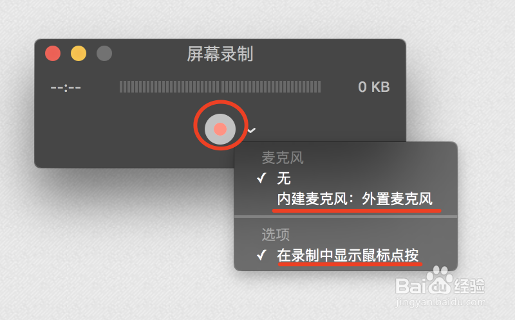Screen dimensions: 515x320
Task: Open the jingyan.baidu.com link
Action: pyautogui.click(x=440, y=302)
